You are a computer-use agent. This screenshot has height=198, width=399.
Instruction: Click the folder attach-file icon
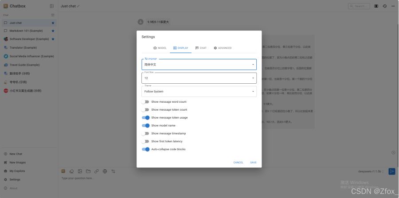88,171
